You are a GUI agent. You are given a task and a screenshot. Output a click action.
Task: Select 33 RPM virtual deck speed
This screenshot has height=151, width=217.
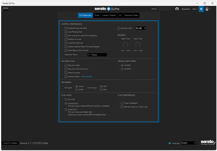122,65
